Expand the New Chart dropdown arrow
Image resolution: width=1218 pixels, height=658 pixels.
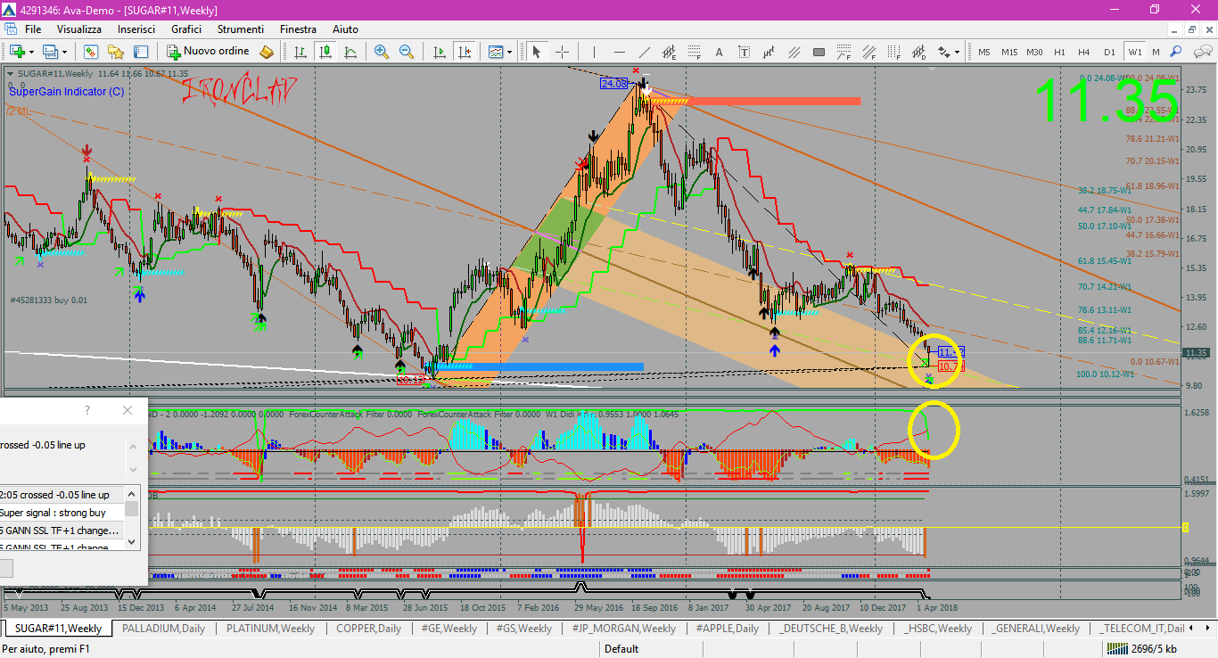tap(31, 52)
